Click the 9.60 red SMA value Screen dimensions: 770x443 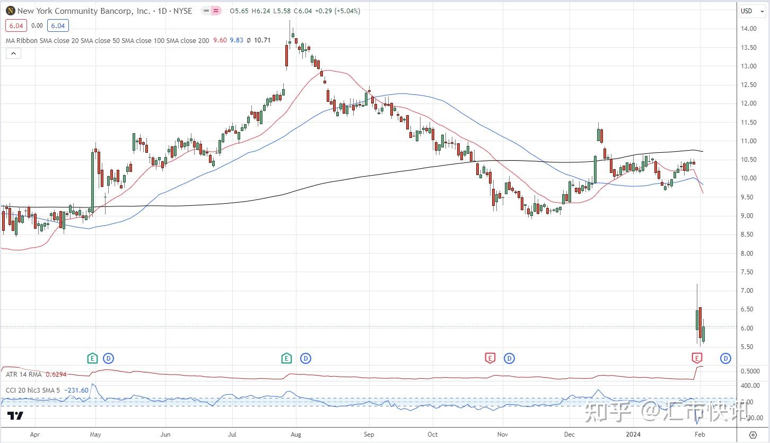tap(220, 40)
